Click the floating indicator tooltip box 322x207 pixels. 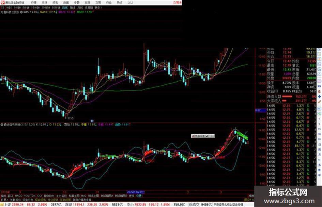(203, 136)
